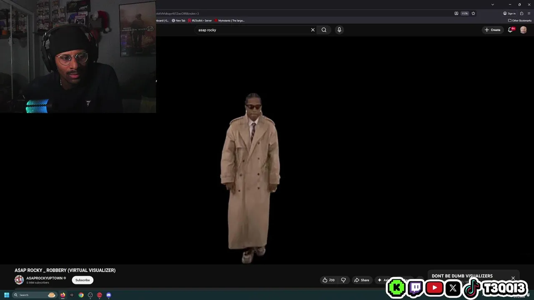Image resolution: width=534 pixels, height=300 pixels.
Task: Open the Myinstants bookmark
Action: (229, 20)
